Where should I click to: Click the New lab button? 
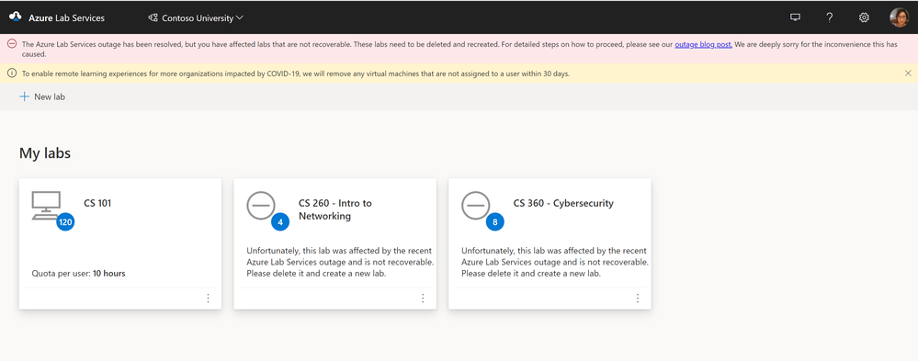[42, 97]
